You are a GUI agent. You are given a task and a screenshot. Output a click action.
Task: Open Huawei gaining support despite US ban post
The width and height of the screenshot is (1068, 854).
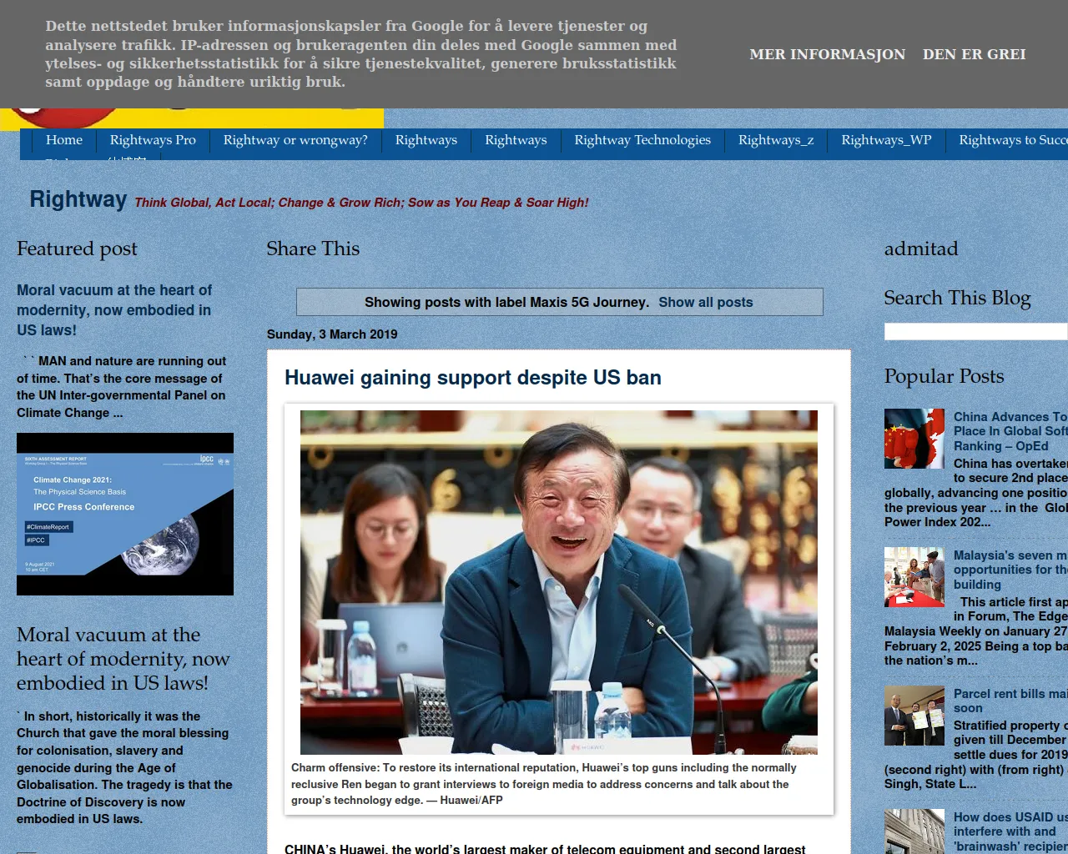472,378
